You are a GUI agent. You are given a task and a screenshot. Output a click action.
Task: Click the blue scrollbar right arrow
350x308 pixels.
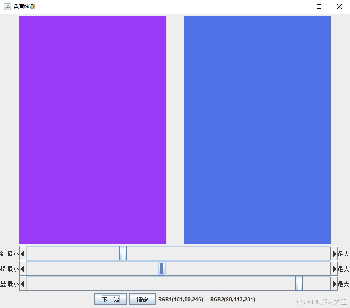tap(334, 284)
